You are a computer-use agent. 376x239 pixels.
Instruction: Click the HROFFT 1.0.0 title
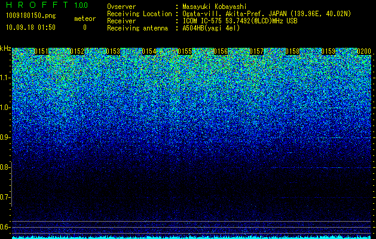click(47, 5)
